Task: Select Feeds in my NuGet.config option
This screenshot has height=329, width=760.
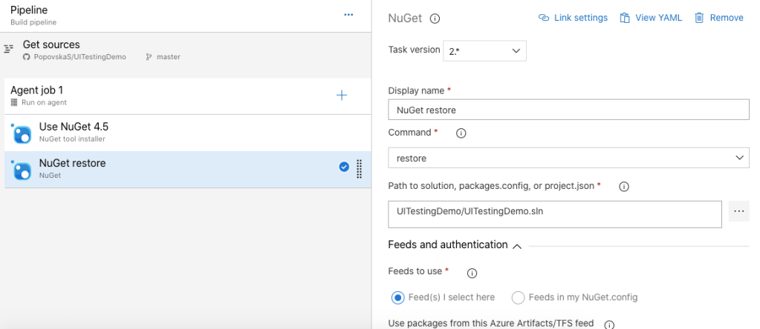Action: tap(519, 297)
